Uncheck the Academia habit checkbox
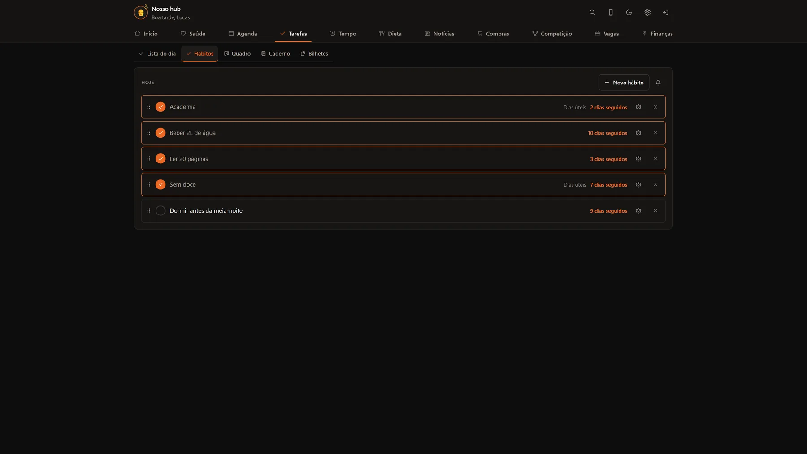This screenshot has height=454, width=807. tap(161, 107)
